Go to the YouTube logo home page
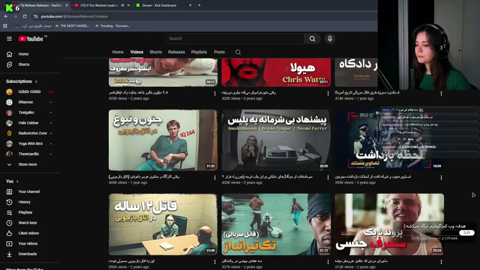480x270 pixels. tap(31, 39)
